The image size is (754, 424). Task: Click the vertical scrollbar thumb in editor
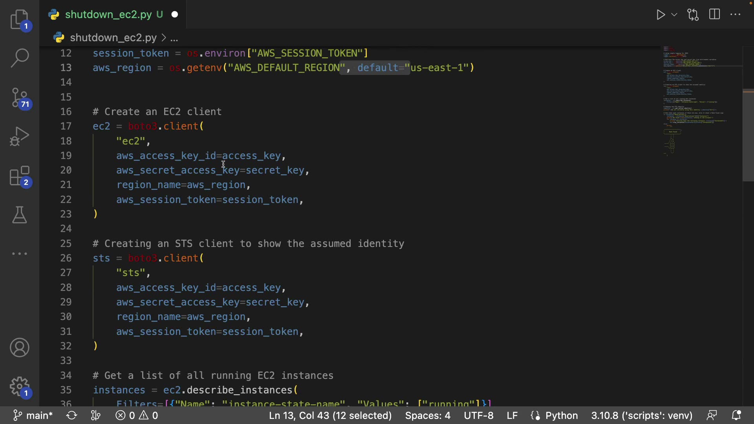[748, 135]
